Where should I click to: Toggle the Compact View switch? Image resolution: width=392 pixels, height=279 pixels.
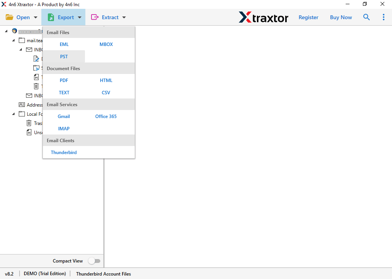[x=94, y=261]
